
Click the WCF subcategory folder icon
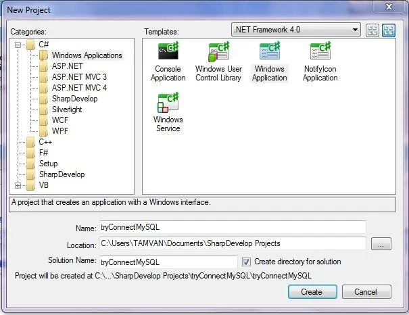(x=43, y=120)
